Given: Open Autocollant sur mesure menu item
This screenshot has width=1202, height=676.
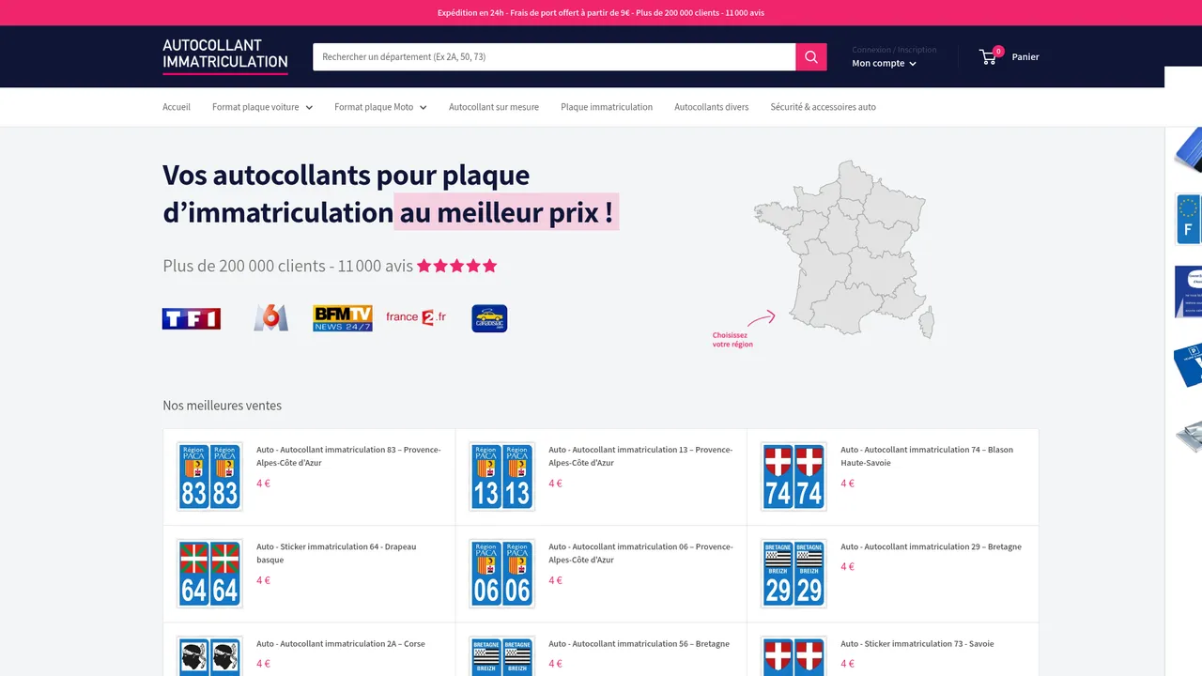Looking at the screenshot, I should click(494, 107).
